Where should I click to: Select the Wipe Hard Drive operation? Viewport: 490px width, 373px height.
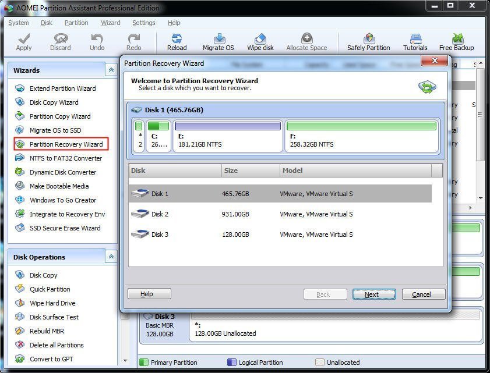coord(45,303)
